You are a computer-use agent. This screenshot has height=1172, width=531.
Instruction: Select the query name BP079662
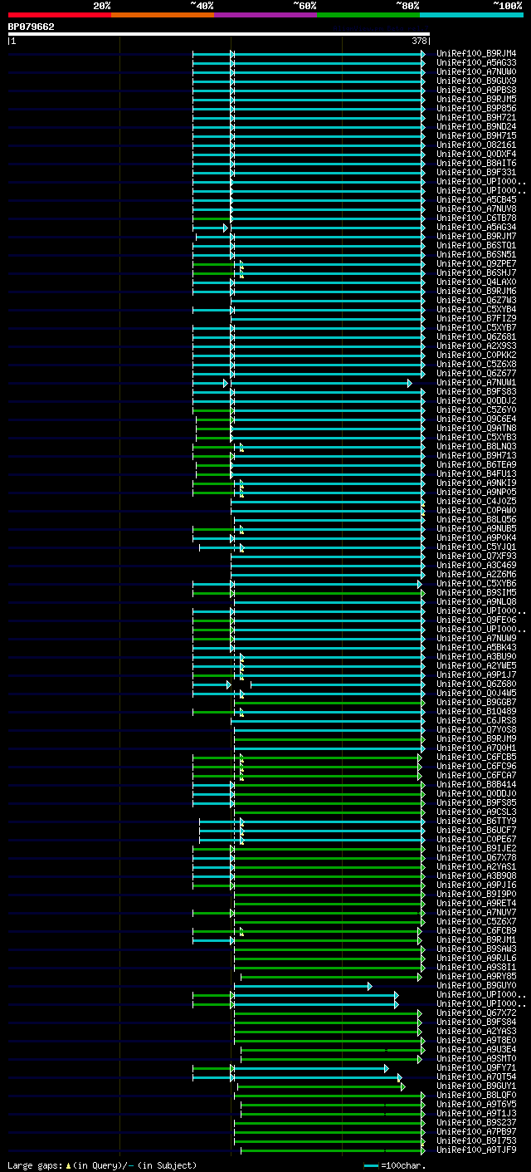tap(32, 27)
